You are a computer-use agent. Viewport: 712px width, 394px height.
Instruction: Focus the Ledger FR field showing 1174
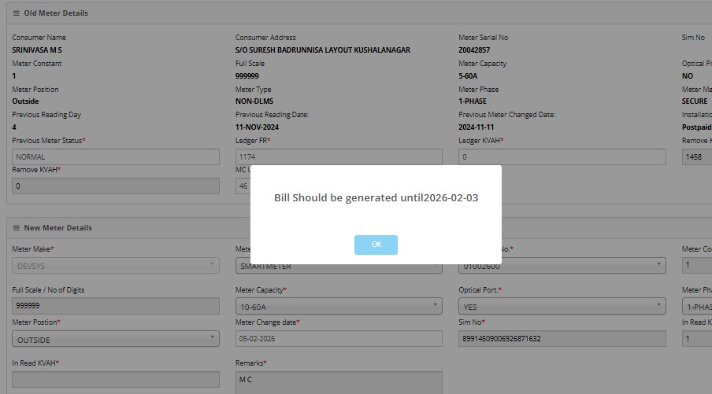(x=339, y=157)
